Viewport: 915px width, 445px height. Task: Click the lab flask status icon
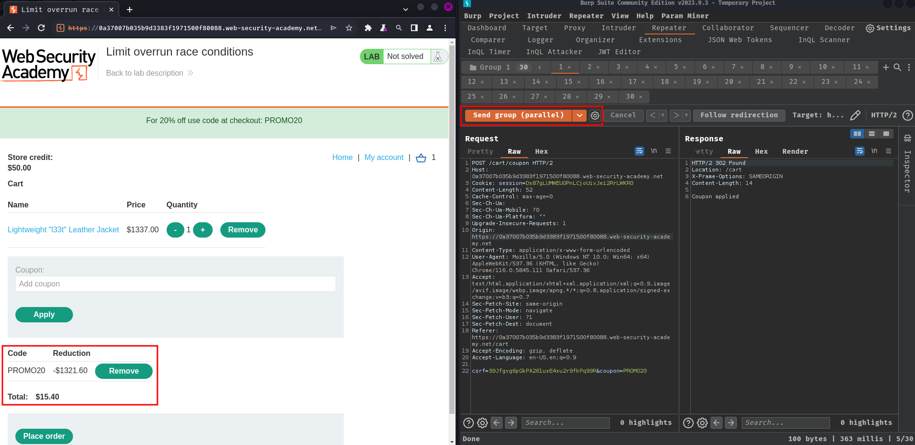pyautogui.click(x=438, y=57)
